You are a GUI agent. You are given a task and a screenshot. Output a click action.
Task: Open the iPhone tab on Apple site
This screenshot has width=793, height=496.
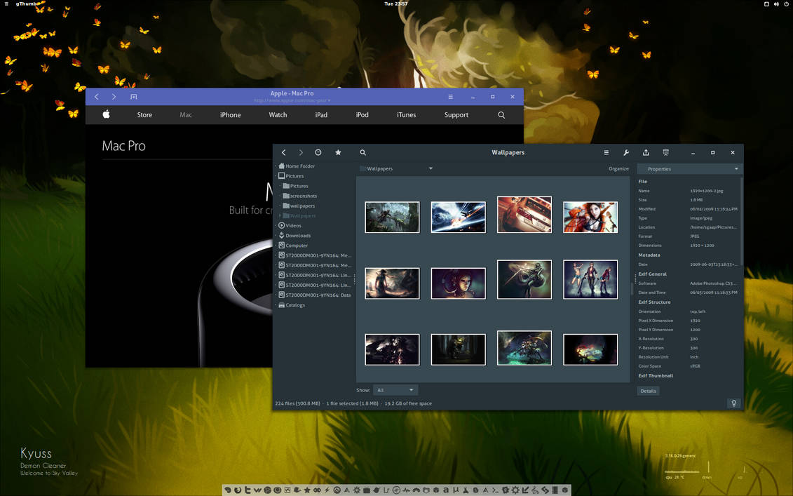tap(230, 115)
